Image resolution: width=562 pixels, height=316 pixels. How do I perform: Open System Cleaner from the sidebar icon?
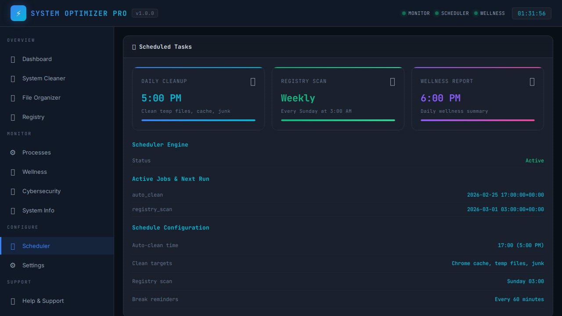(x=13, y=79)
